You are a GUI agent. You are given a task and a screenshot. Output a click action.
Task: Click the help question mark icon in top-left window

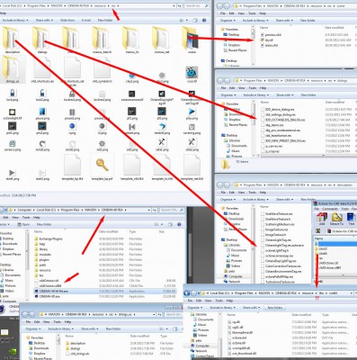click(204, 20)
